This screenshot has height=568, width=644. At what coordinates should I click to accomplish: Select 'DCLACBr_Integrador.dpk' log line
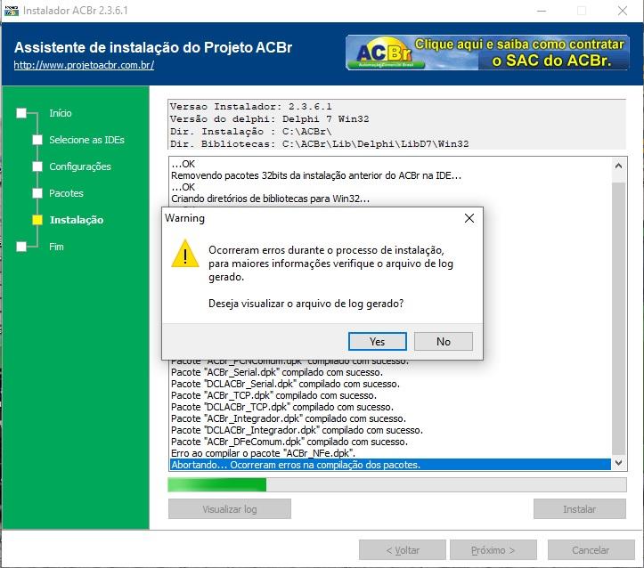390,430
